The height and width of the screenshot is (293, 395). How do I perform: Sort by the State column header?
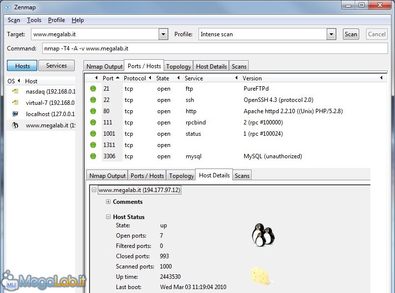coord(168,78)
